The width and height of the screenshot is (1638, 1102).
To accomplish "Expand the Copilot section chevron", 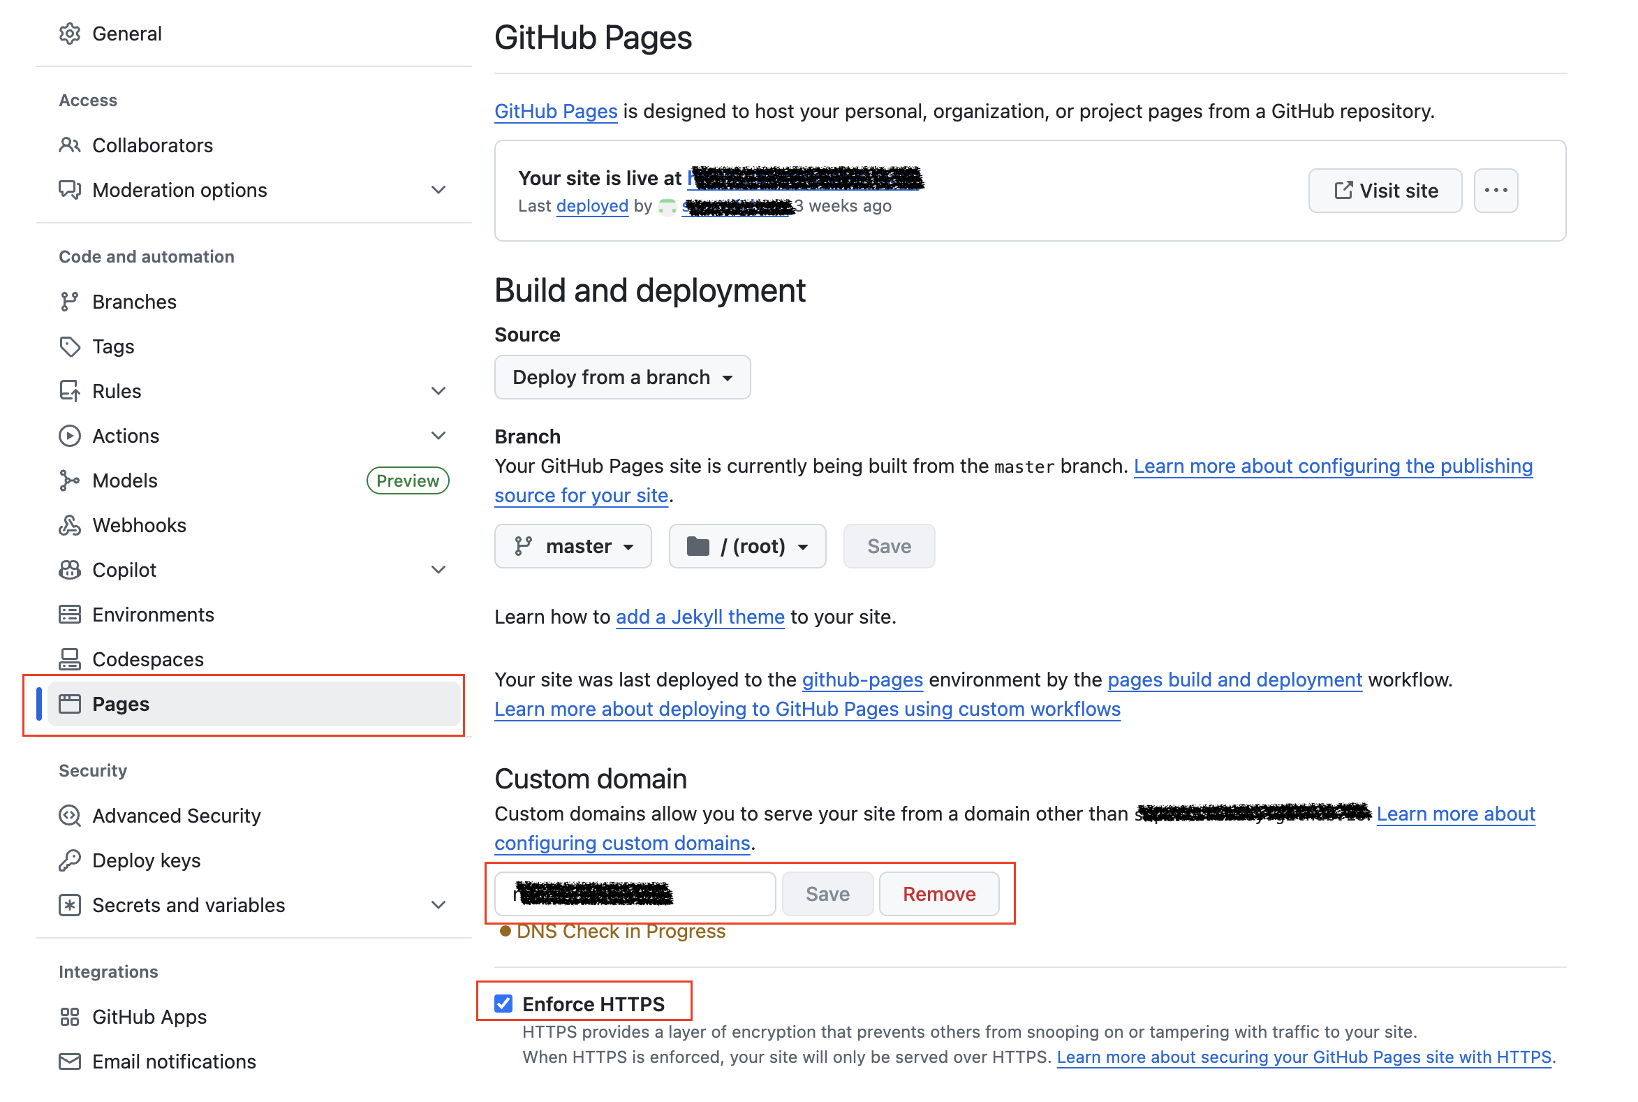I will [438, 570].
